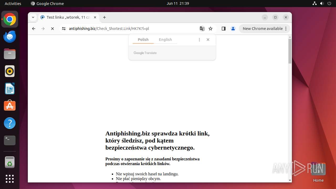Open LibreOffice Writer from the dock
This screenshot has width=336, height=189.
point(10,88)
